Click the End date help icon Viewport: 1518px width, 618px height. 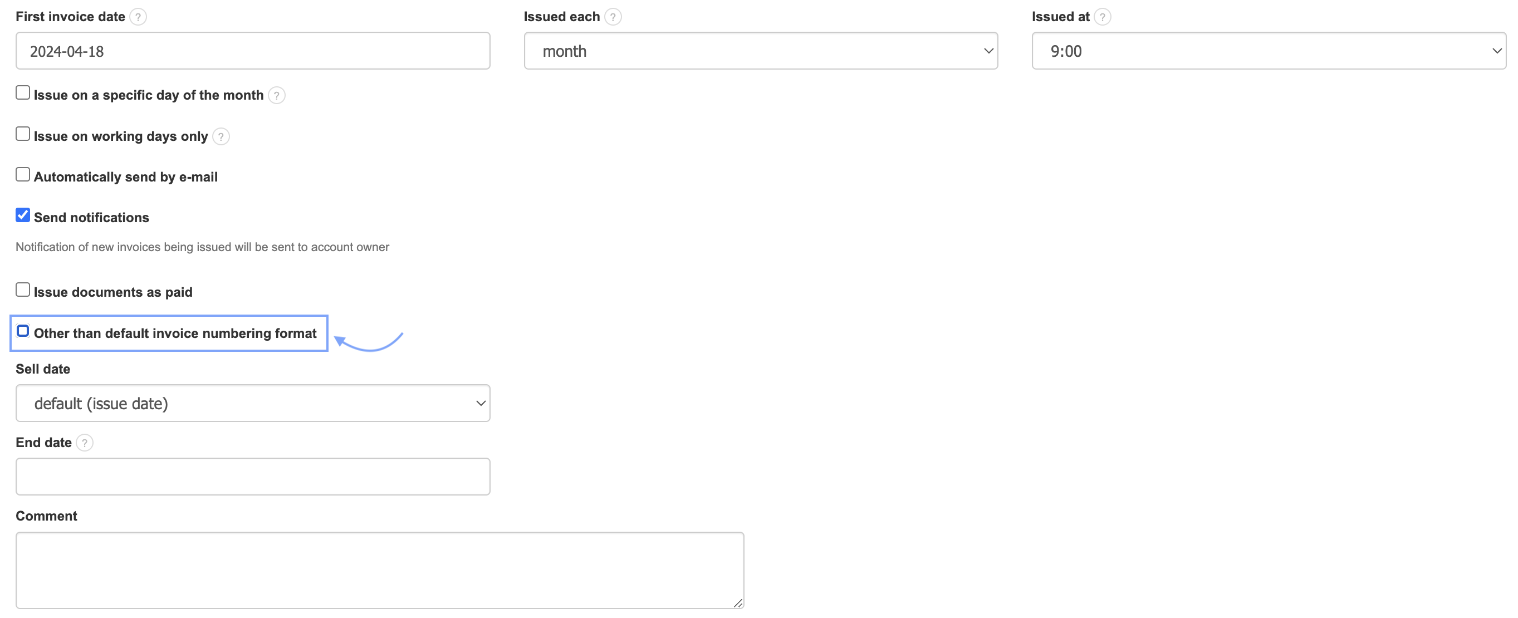[x=84, y=443]
